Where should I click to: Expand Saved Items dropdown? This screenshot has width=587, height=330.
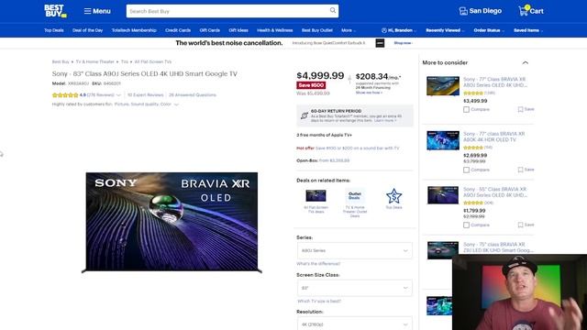pyautogui.click(x=528, y=30)
